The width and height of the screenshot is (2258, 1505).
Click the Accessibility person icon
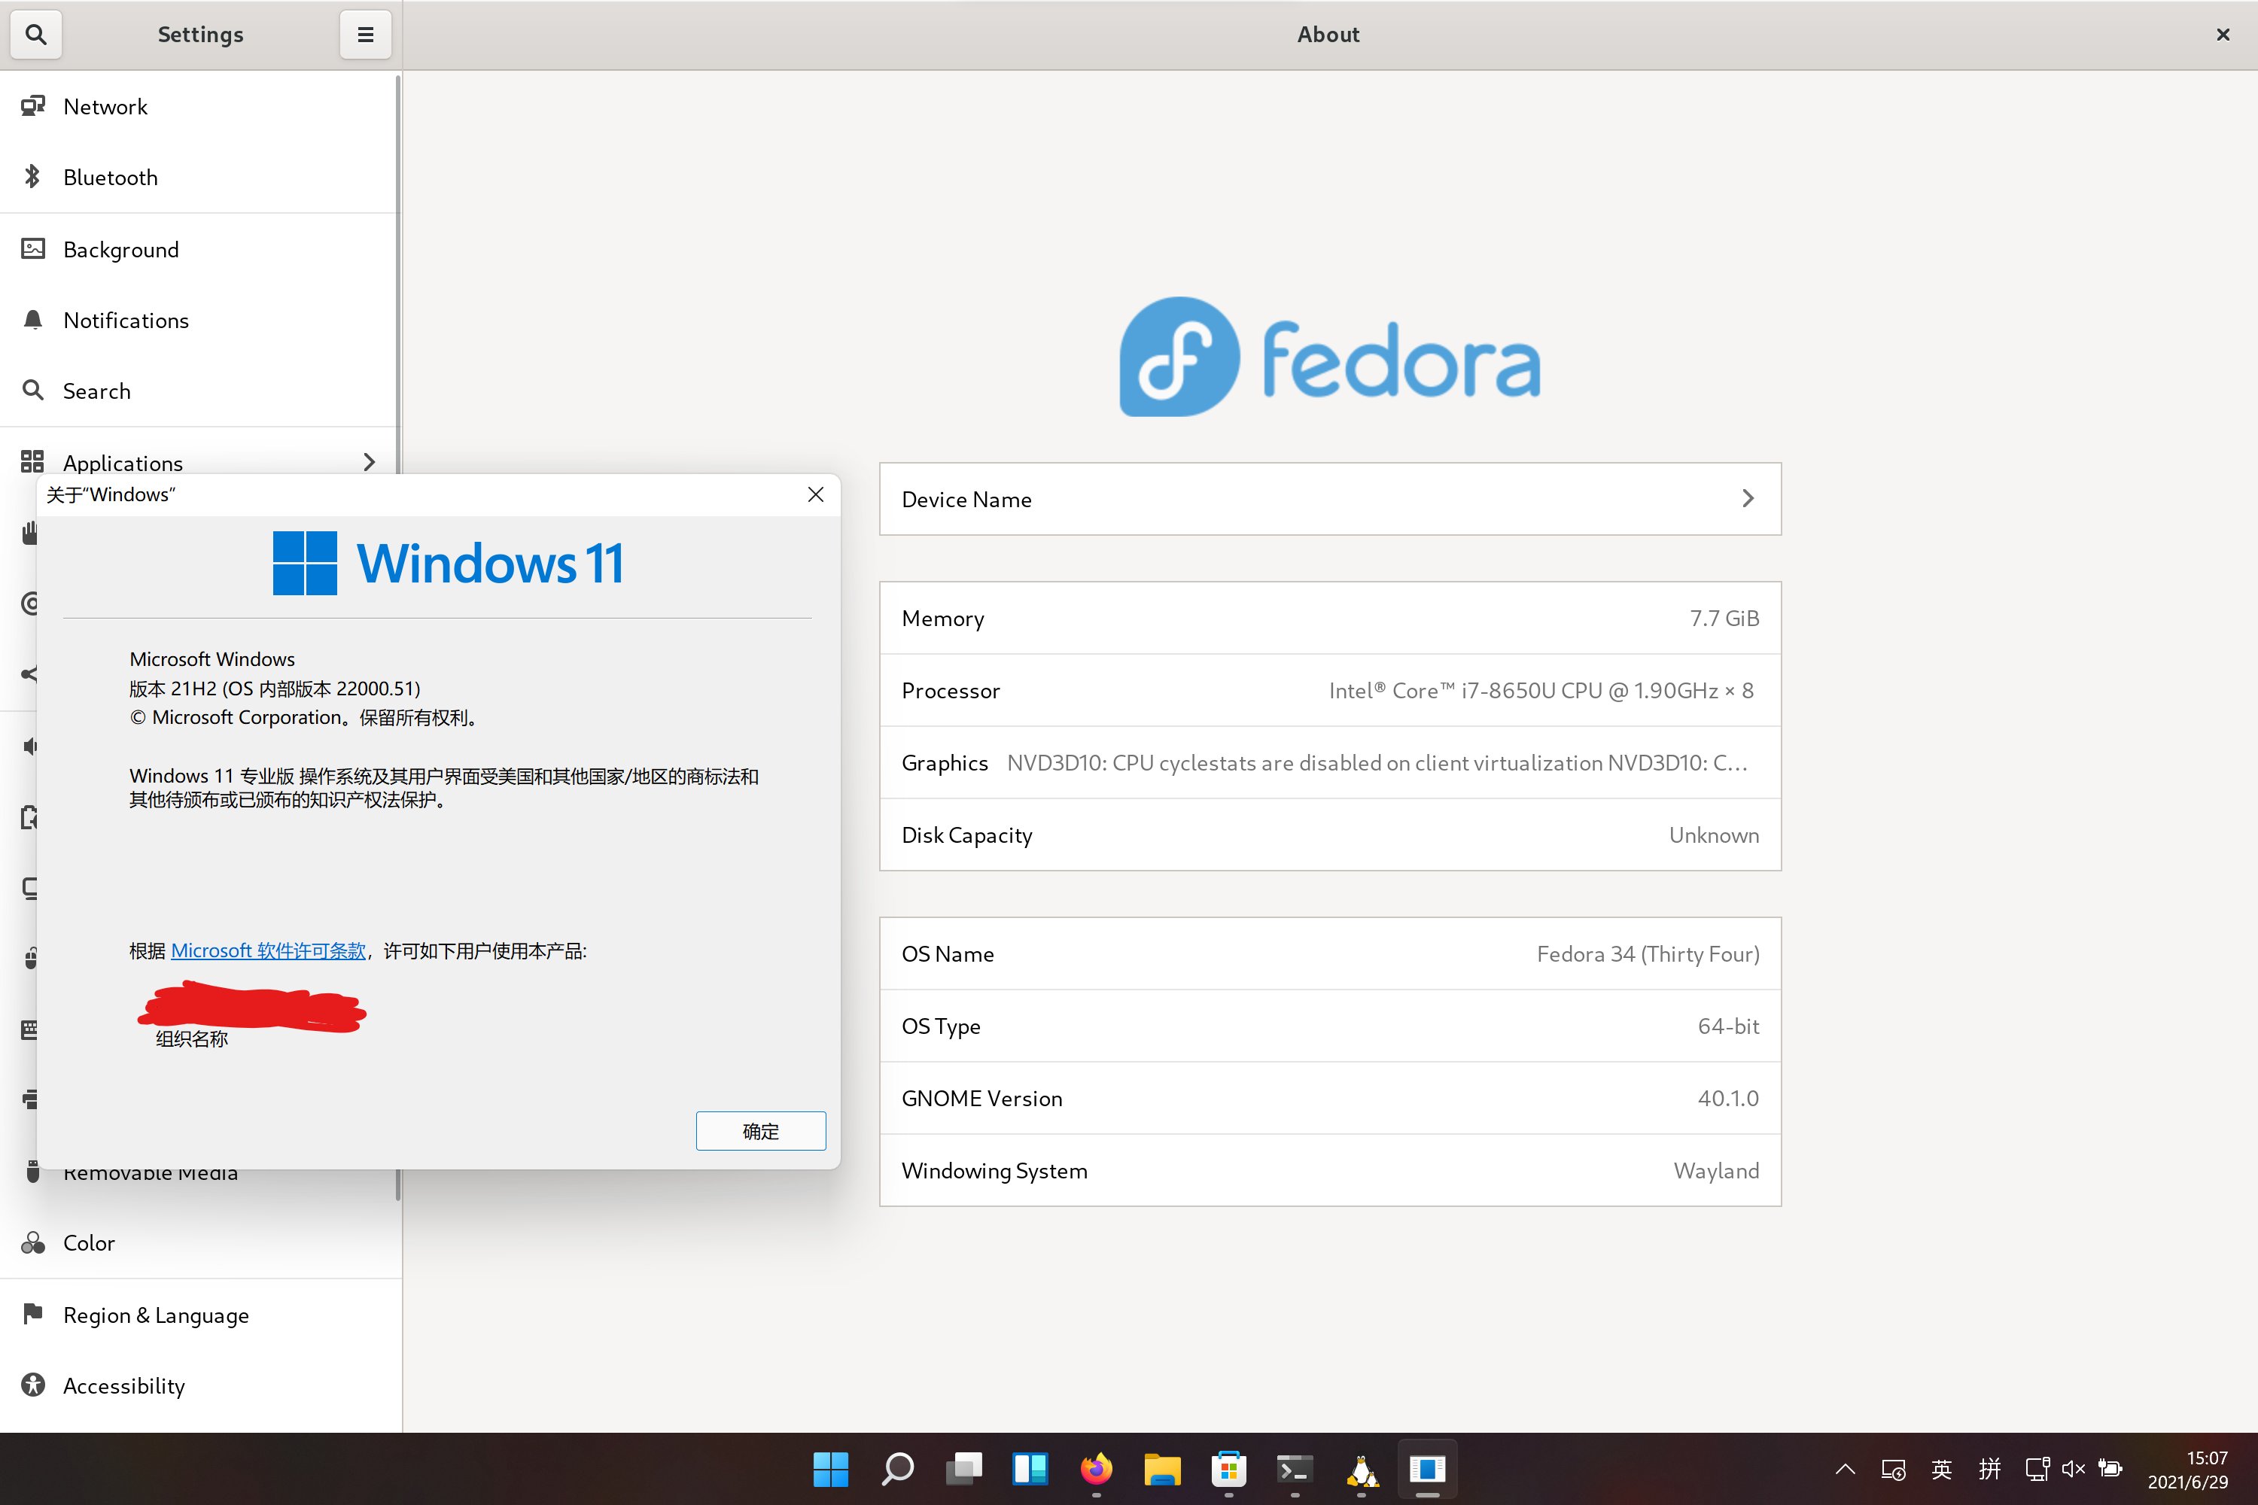[32, 1385]
